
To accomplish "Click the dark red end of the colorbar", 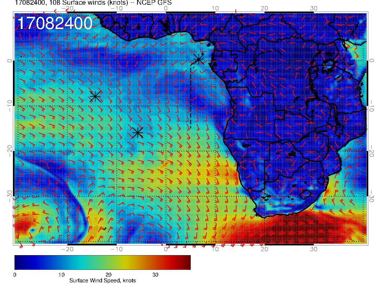I will coord(186,262).
